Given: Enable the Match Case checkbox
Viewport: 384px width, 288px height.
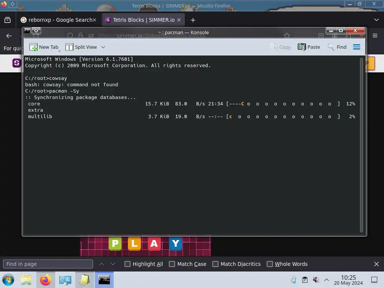Looking at the screenshot, I should (x=172, y=264).
